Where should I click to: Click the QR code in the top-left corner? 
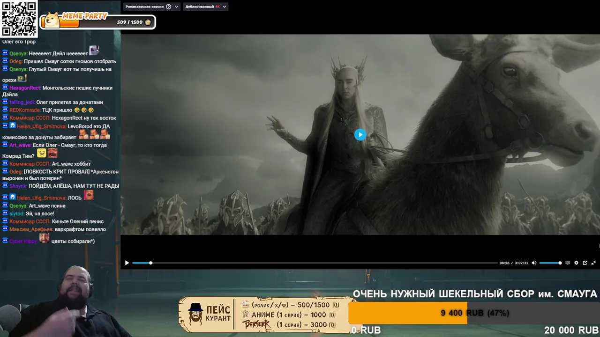19,19
